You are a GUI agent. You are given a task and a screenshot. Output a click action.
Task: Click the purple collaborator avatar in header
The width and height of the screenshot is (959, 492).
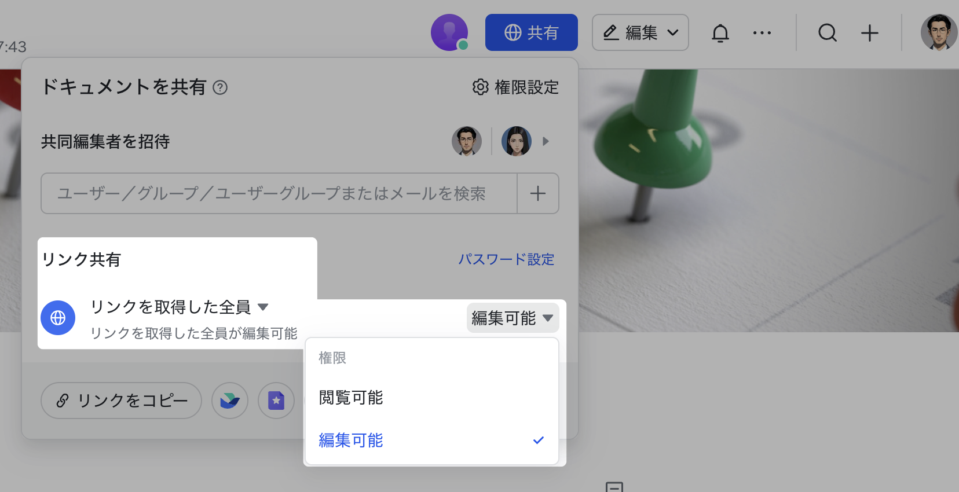[449, 32]
